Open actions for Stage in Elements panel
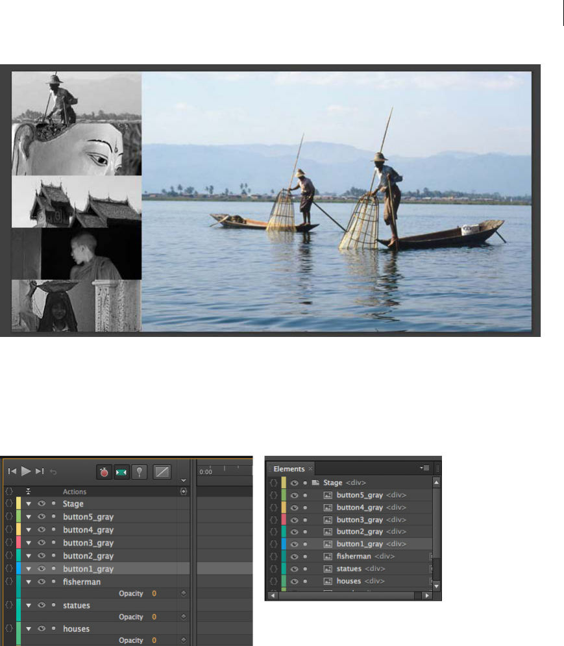564x646 pixels. coord(273,482)
